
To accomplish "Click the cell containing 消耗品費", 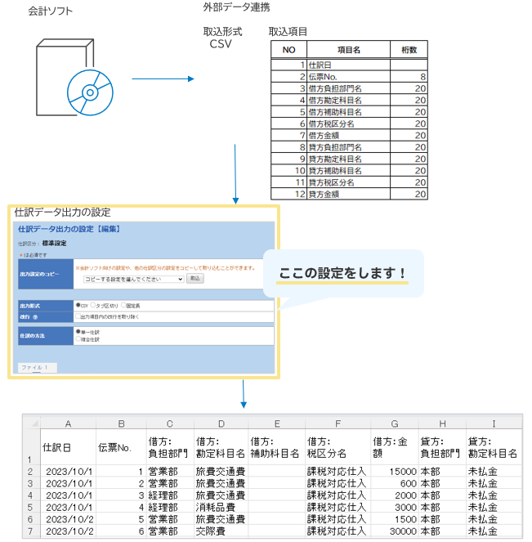I will tap(221, 507).
